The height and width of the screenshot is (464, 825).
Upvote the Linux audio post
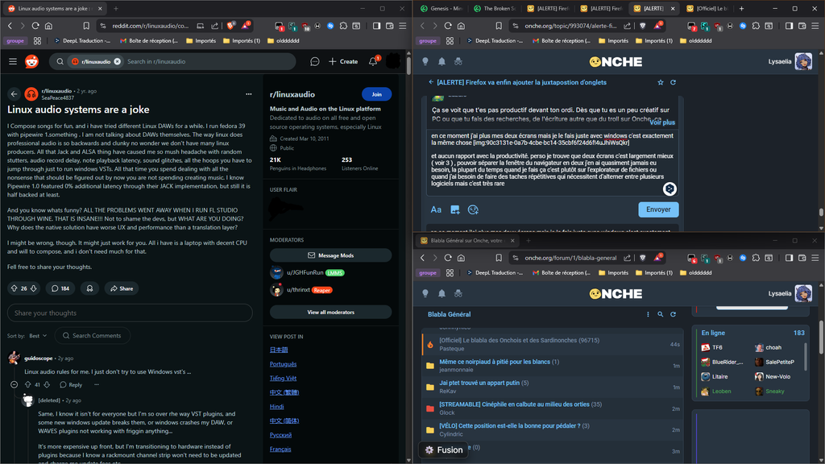tap(14, 288)
